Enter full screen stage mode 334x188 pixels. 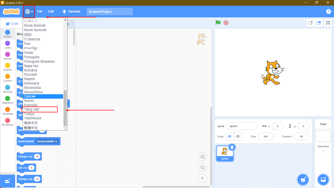pos(328,23)
